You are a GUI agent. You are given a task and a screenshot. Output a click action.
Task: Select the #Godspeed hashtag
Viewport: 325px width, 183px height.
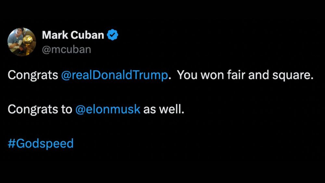(41, 143)
